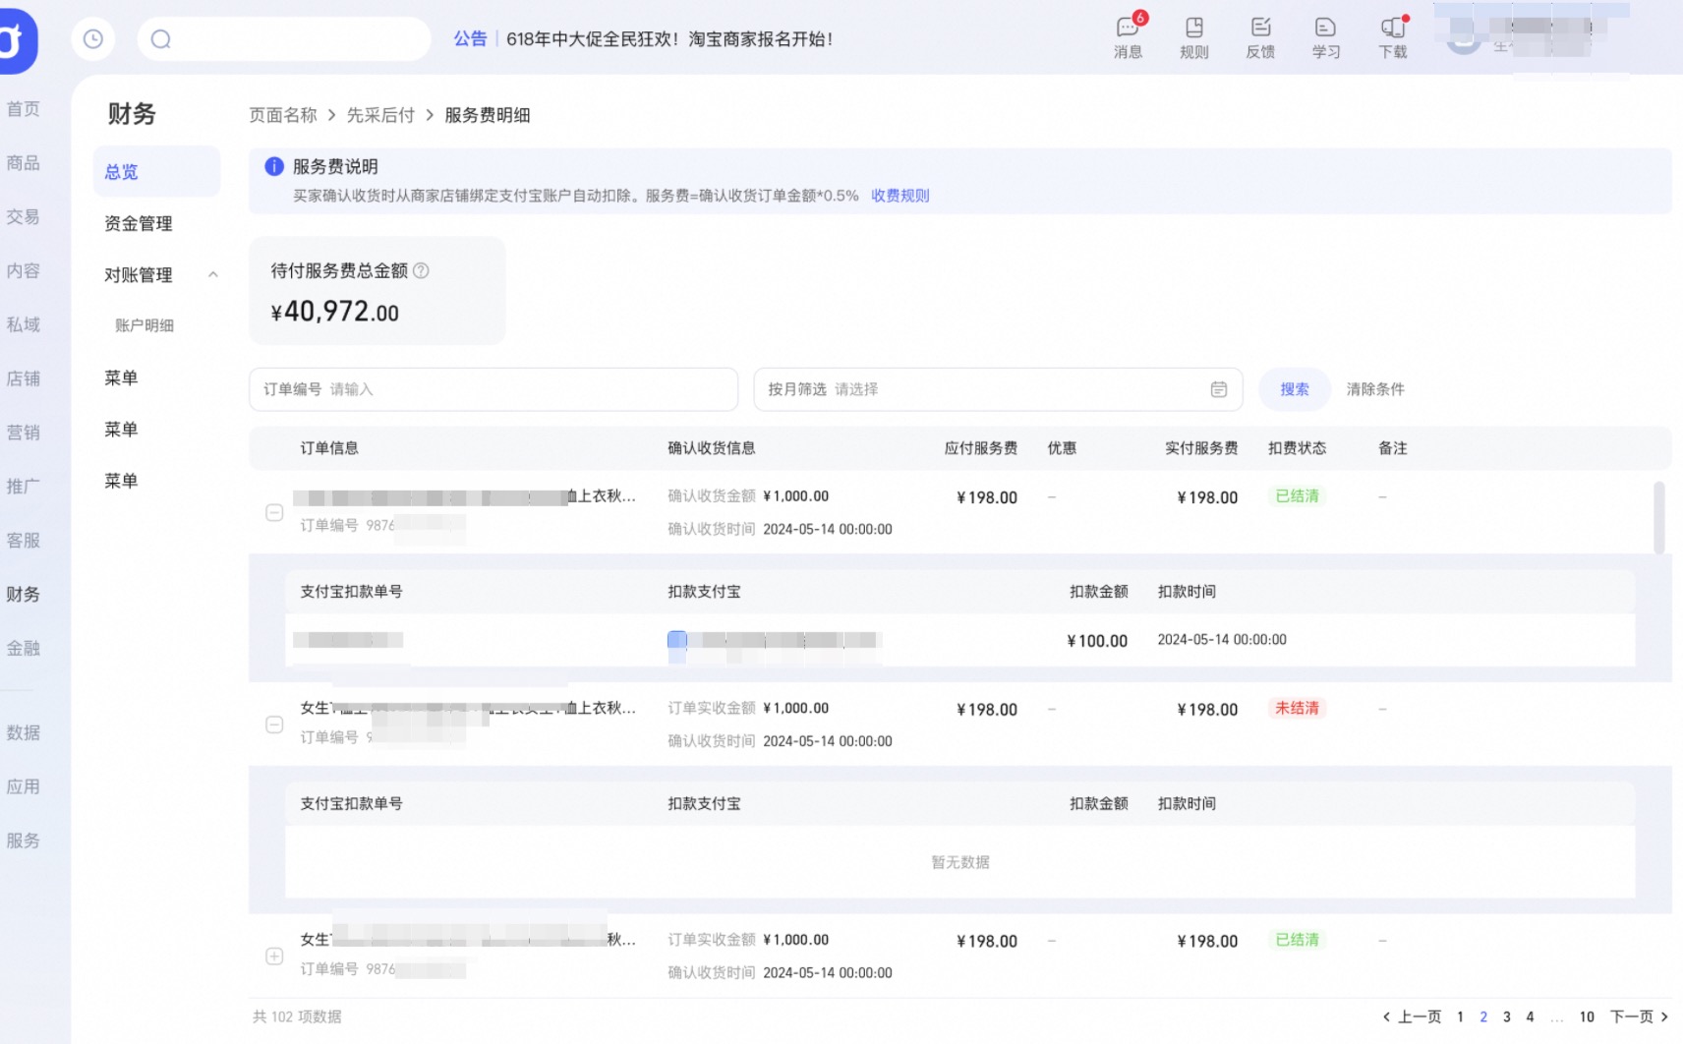Go to 首页 in left sidebar
The image size is (1683, 1044).
[24, 109]
